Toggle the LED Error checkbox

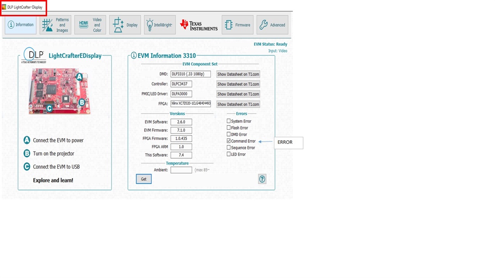pos(229,154)
